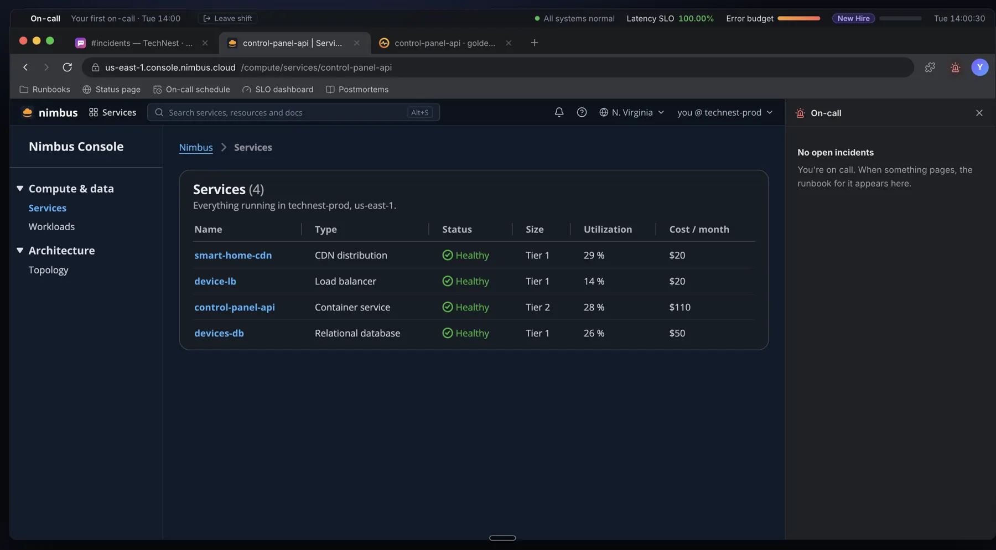Close the #incidents TechNest tab
This screenshot has height=550, width=996.
click(205, 43)
